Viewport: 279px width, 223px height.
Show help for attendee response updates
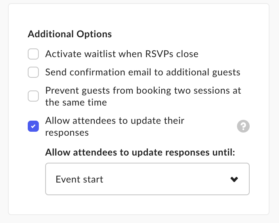[x=243, y=126]
